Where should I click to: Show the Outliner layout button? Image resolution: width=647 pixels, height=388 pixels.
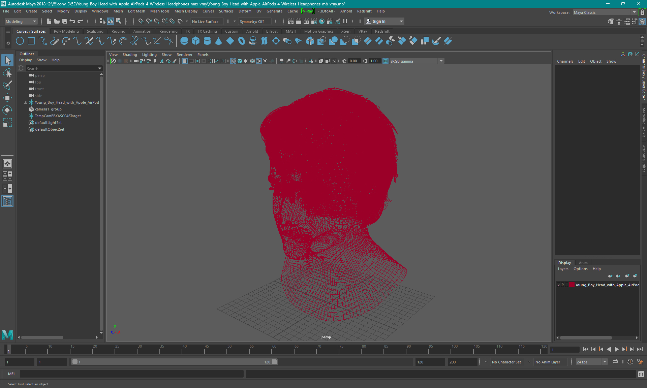coord(7,201)
